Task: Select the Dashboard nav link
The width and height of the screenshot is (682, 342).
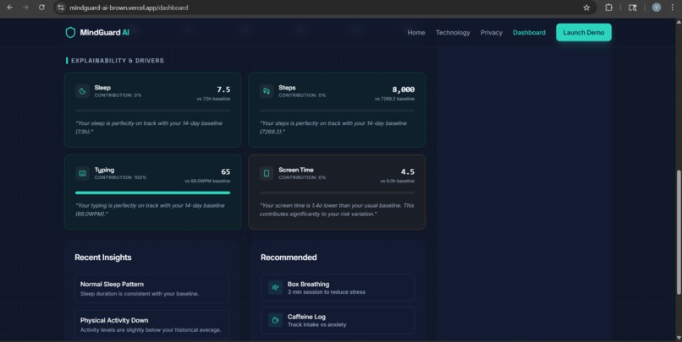Action: [529, 33]
